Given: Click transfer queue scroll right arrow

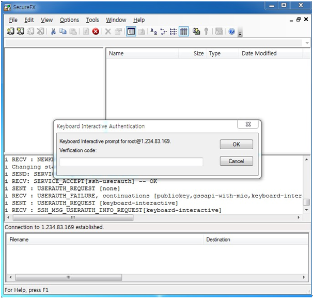Looking at the screenshot, I should 304,277.
